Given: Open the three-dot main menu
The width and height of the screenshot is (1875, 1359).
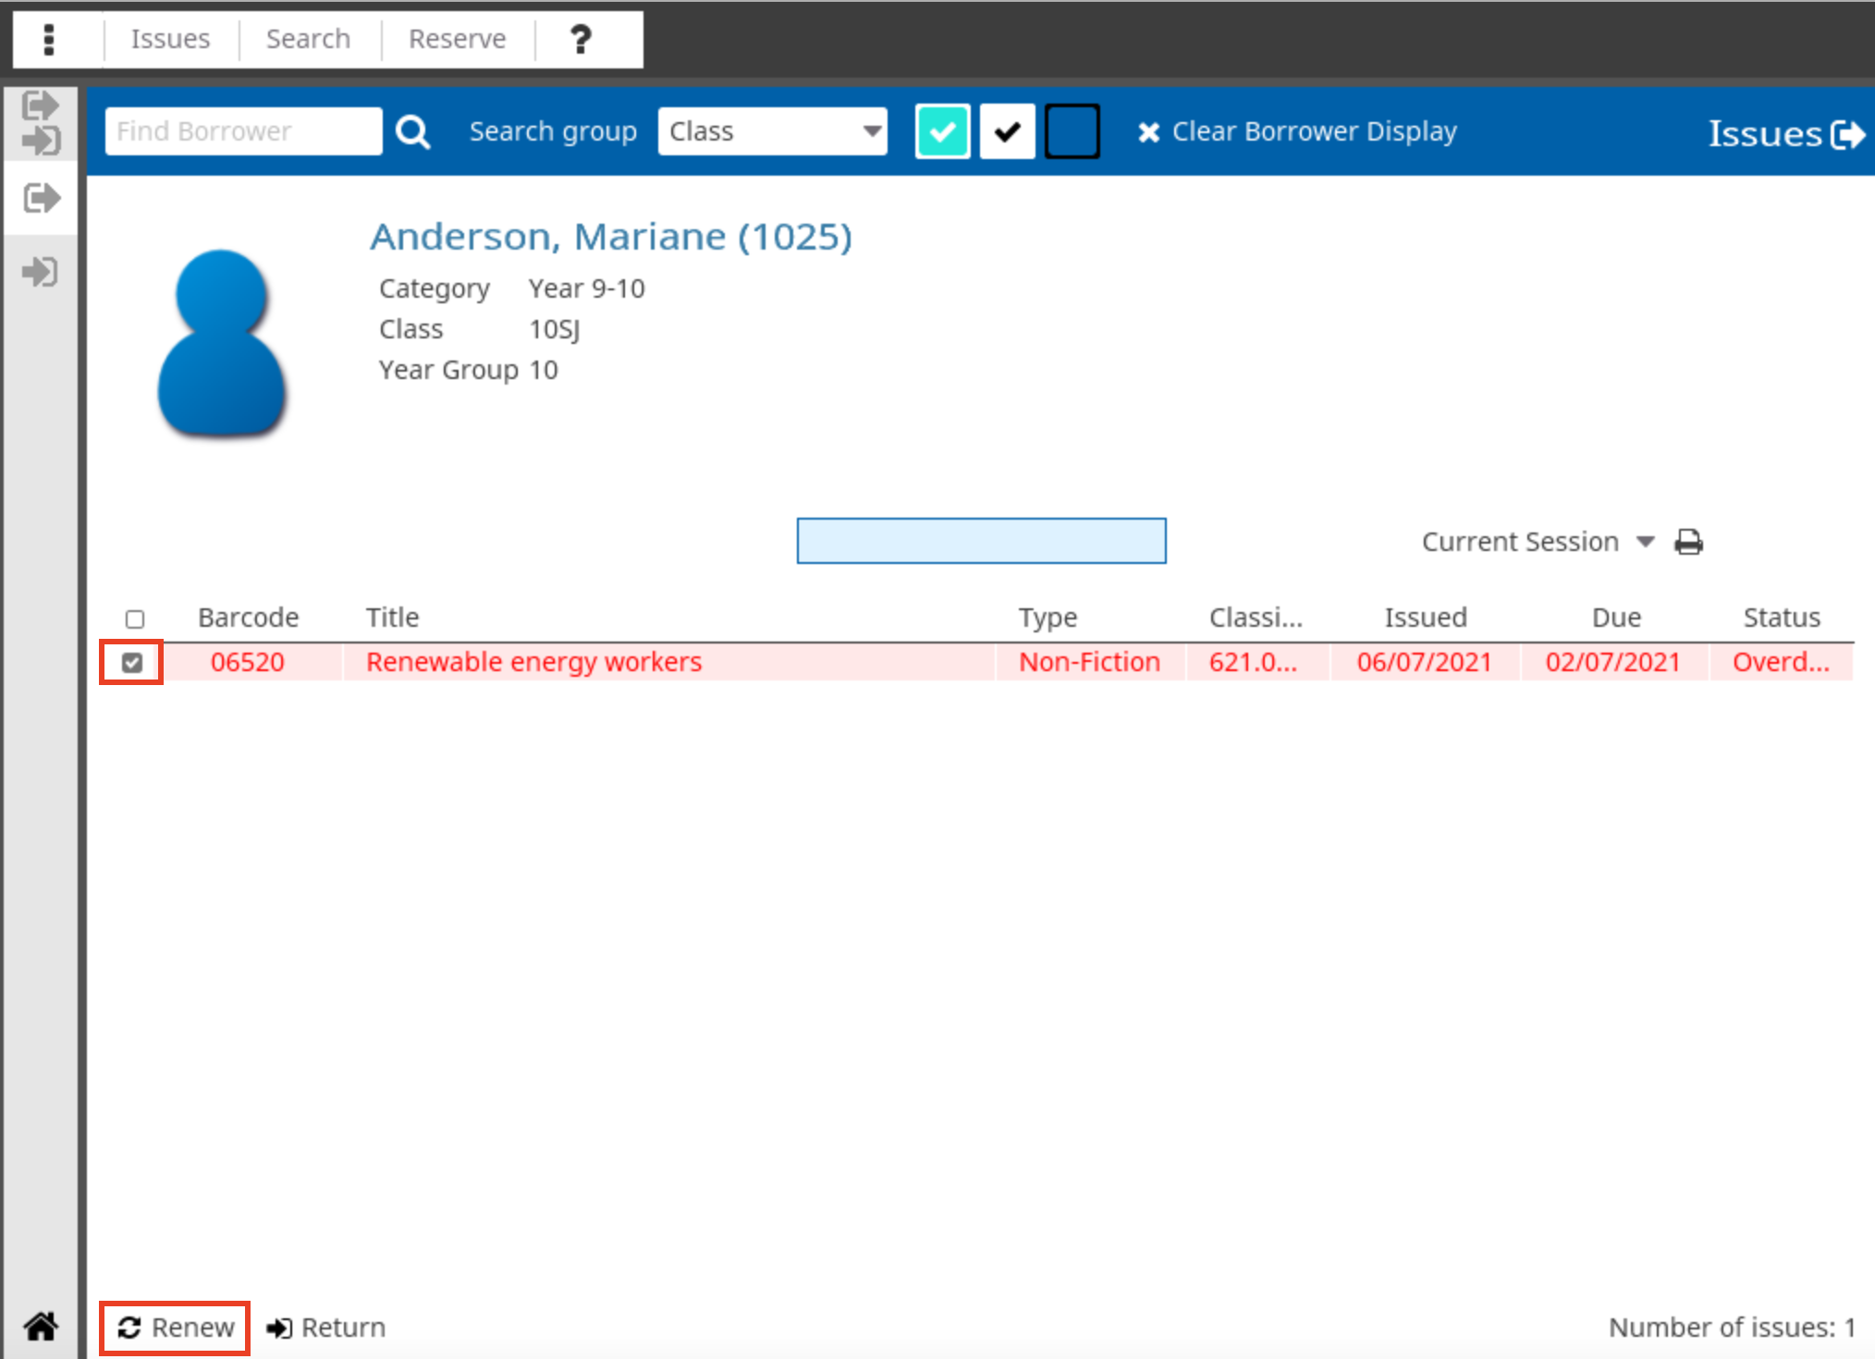Looking at the screenshot, I should [x=49, y=39].
